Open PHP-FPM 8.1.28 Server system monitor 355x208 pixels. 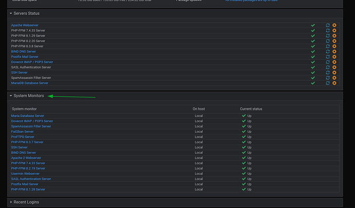[28, 189]
